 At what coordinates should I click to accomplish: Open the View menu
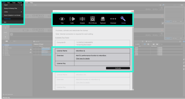[x=9, y=3]
